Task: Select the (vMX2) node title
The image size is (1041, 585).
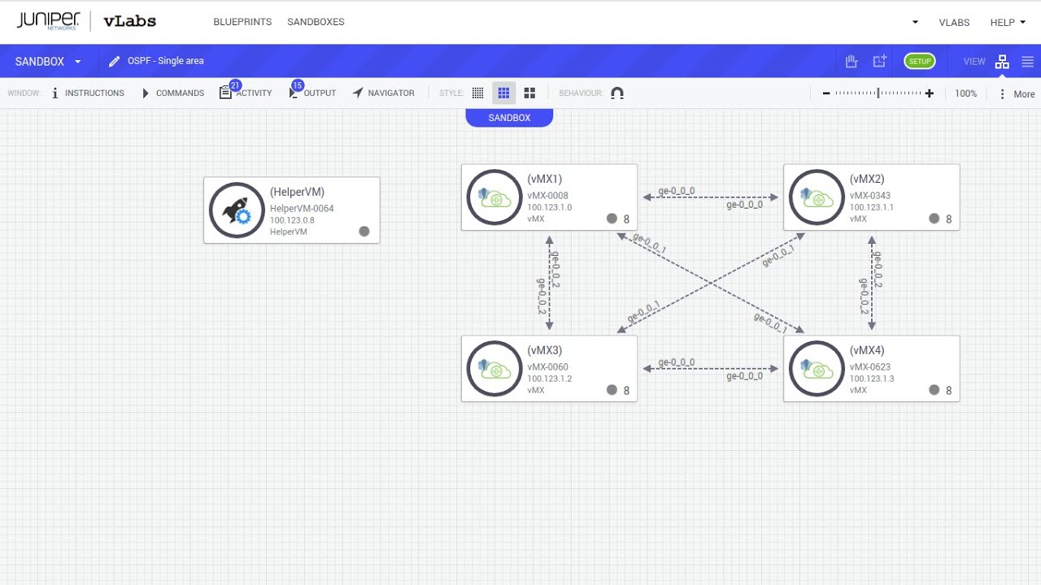Action: pos(867,179)
